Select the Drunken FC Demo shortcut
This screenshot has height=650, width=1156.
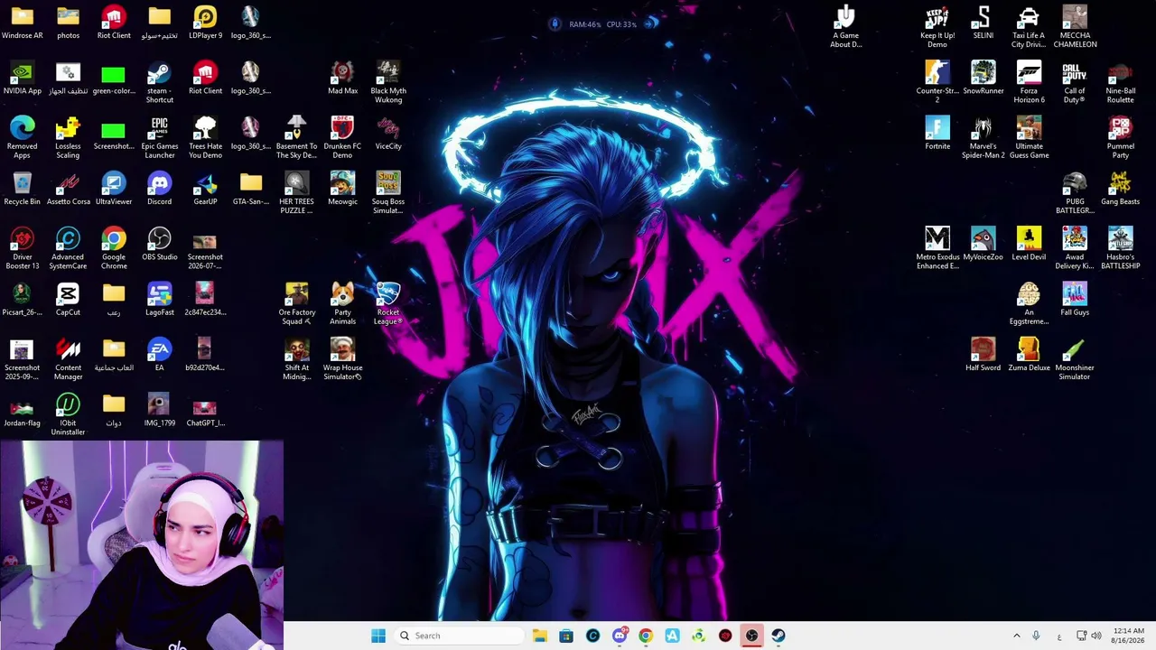342,138
